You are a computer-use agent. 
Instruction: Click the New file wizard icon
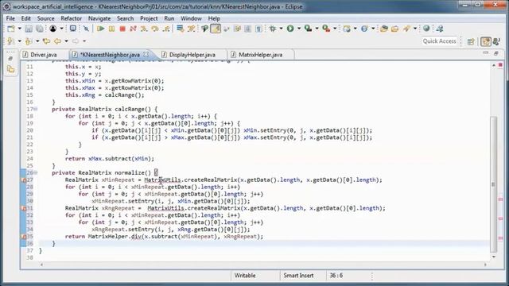pyautogui.click(x=10, y=29)
